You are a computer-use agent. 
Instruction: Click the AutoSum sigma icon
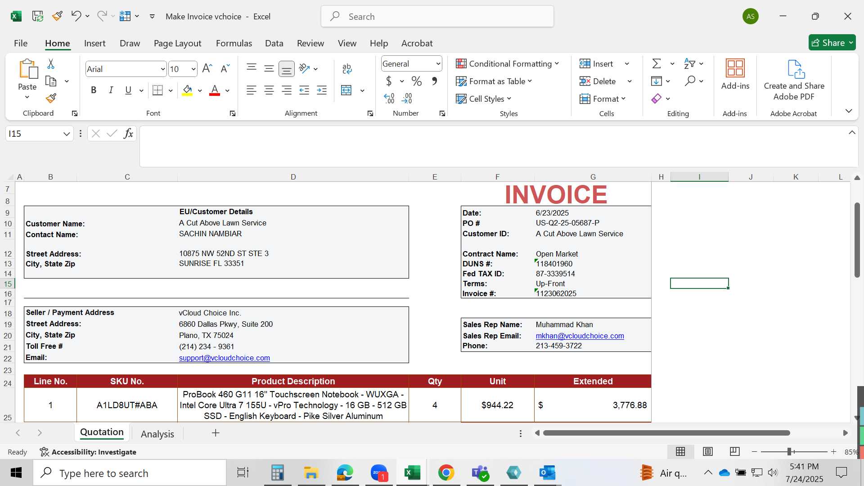tap(657, 63)
